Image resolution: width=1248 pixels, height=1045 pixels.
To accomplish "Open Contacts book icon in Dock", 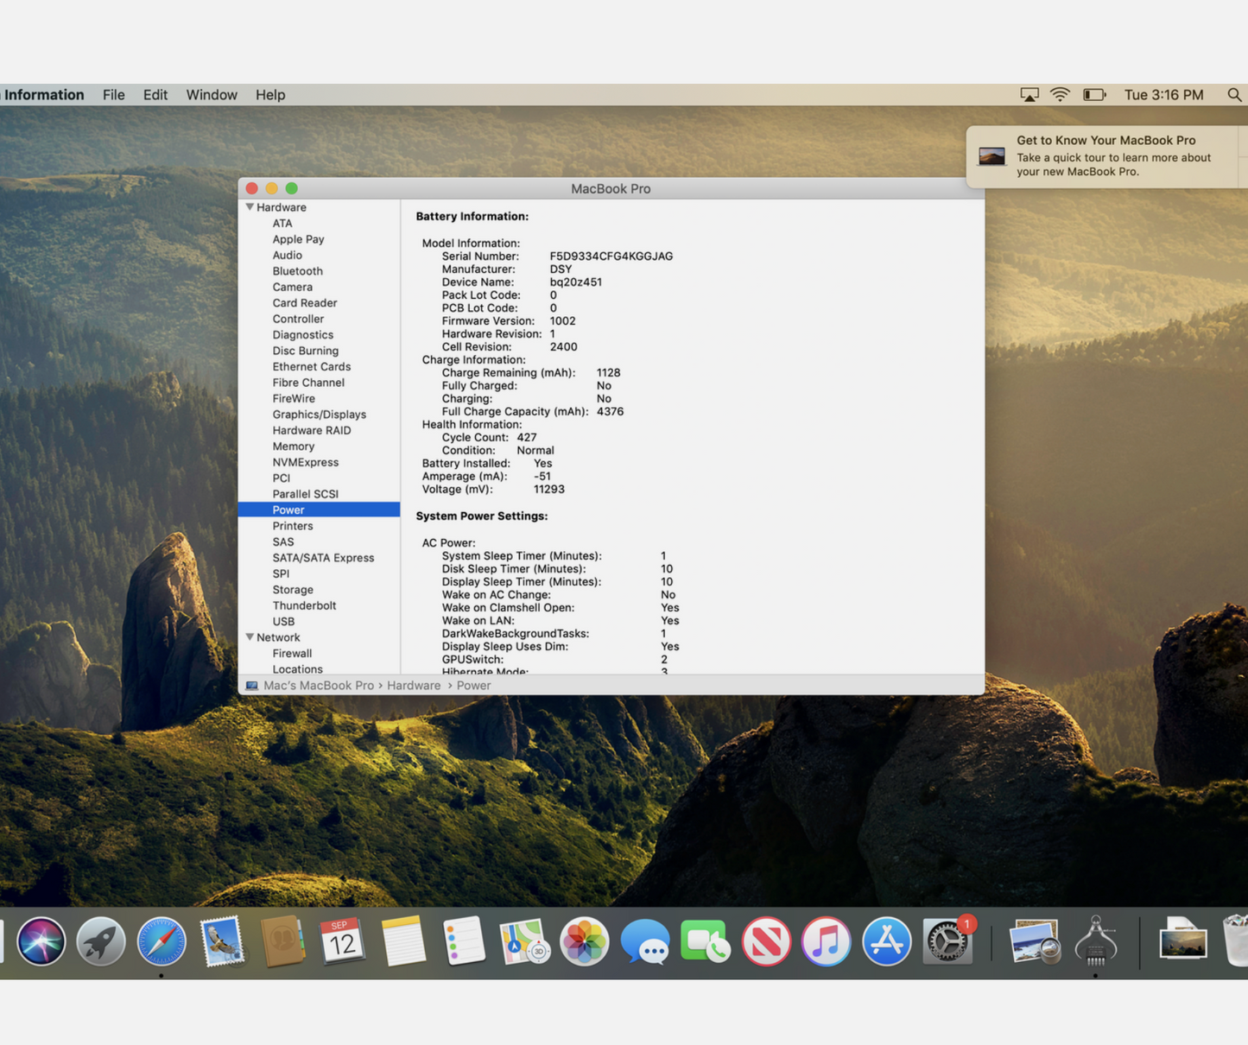I will (282, 940).
